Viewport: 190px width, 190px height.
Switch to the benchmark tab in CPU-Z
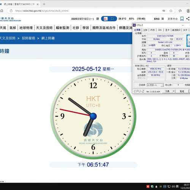tap(176, 30)
